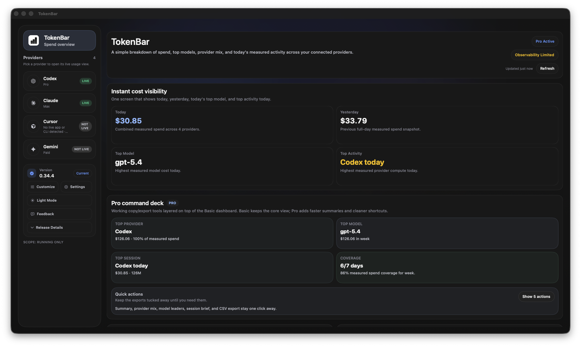
Task: Click the Cursor cube provider icon
Action: tap(33, 126)
